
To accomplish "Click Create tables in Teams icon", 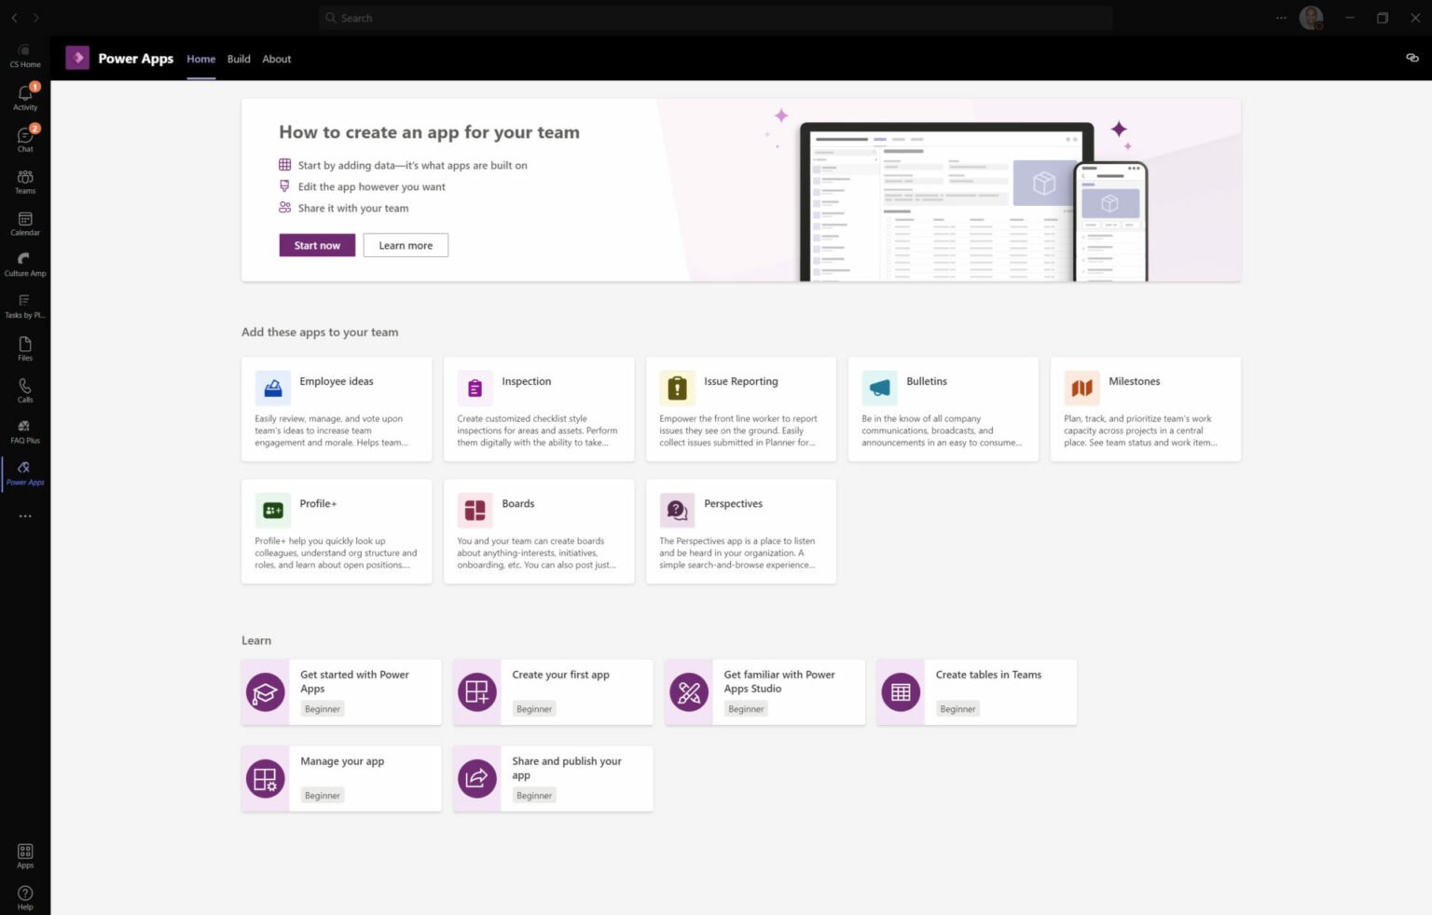I will pos(901,692).
